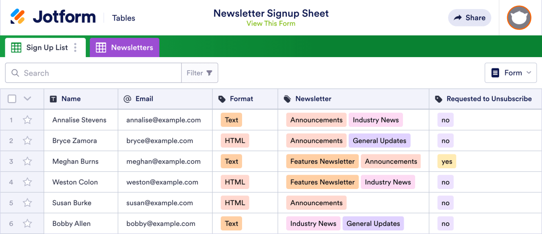The height and width of the screenshot is (234, 542).
Task: Select the Susan Burke name cell
Action: point(81,202)
